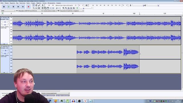
Task: Open the Вид menu
Action: click(17, 3)
